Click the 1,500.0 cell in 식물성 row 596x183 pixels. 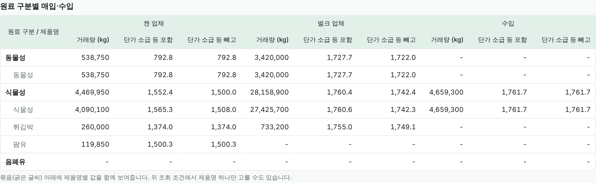(x=223, y=92)
